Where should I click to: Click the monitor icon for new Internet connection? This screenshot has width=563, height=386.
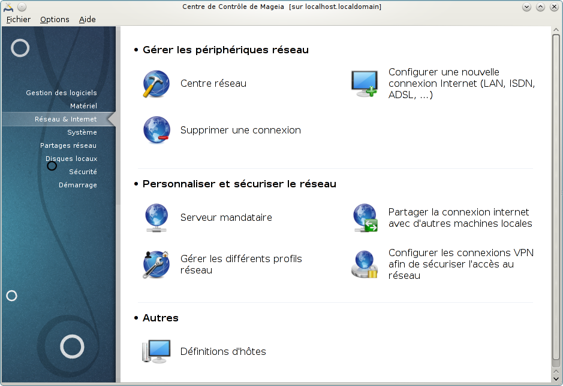coord(365,84)
